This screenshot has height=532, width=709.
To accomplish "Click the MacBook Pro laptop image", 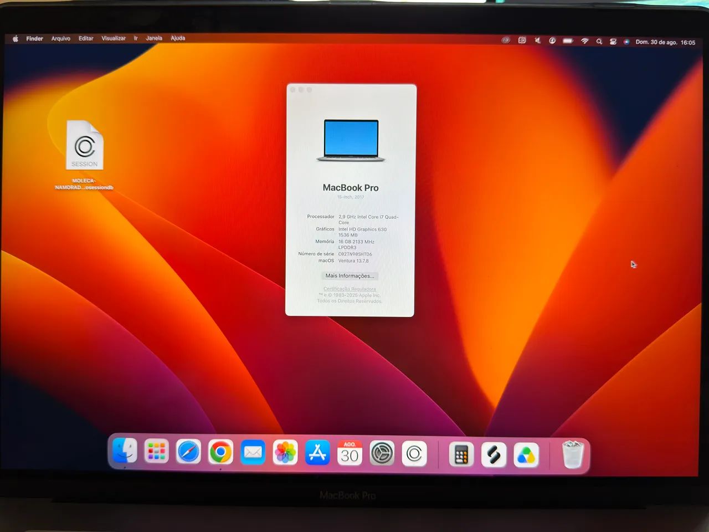I will coord(351,141).
